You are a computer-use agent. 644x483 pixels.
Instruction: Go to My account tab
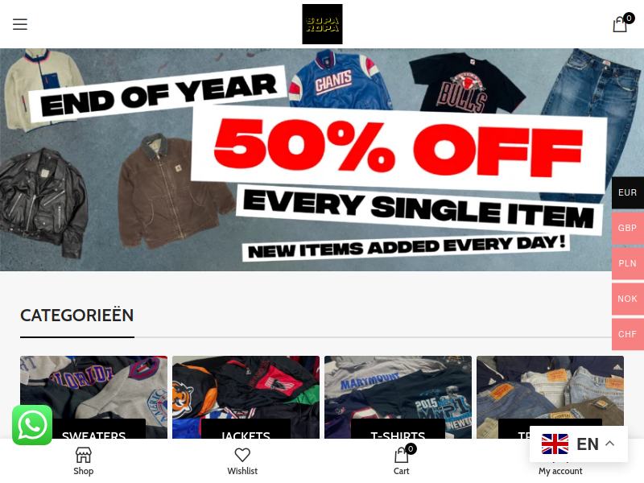(x=560, y=471)
